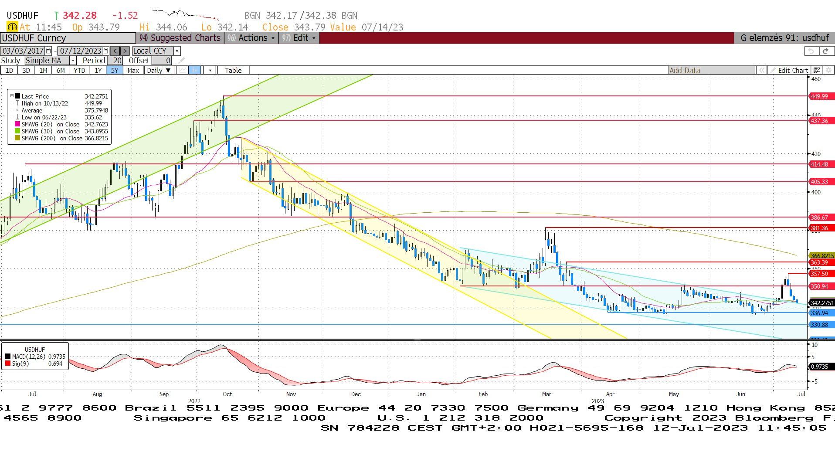
Task: Select the Max time range
Action: [x=133, y=70]
